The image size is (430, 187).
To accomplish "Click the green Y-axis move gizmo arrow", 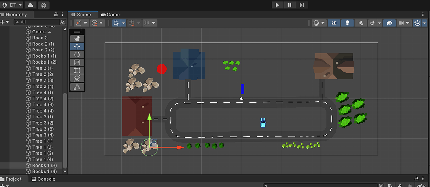I will (x=149, y=117).
